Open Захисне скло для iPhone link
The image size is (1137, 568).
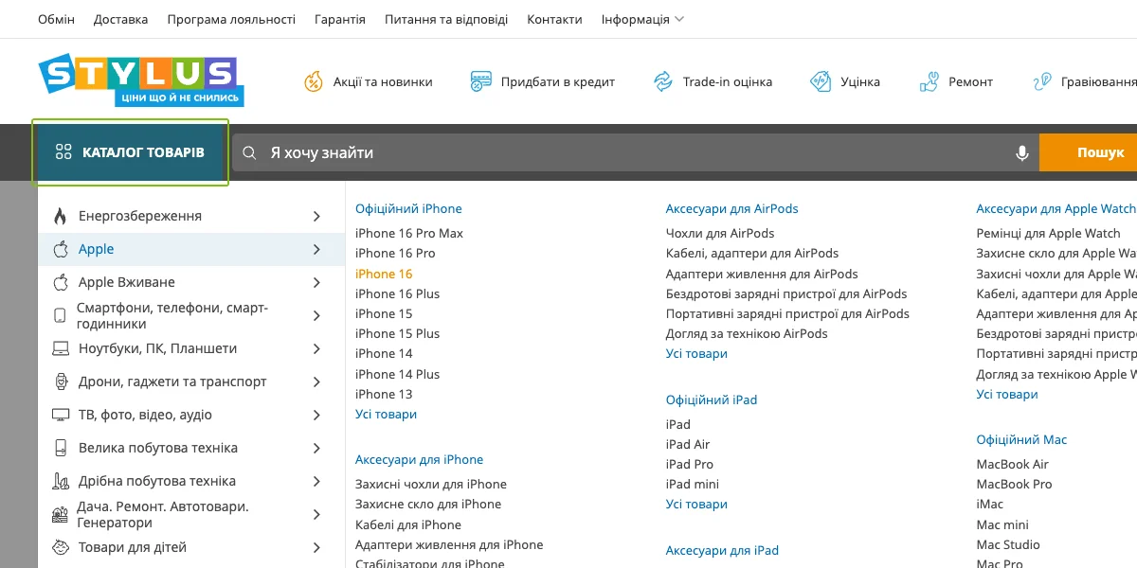(428, 504)
